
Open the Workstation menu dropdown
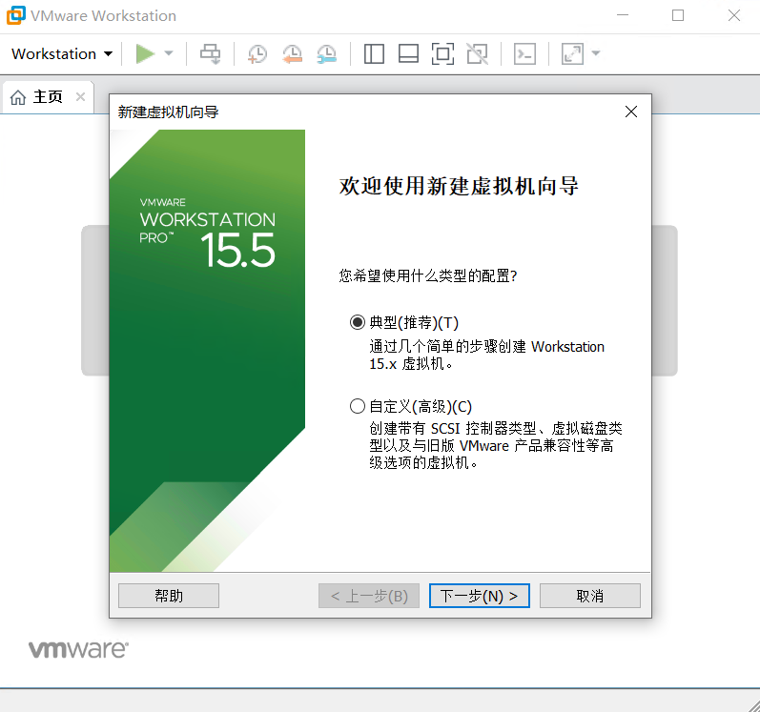click(62, 53)
